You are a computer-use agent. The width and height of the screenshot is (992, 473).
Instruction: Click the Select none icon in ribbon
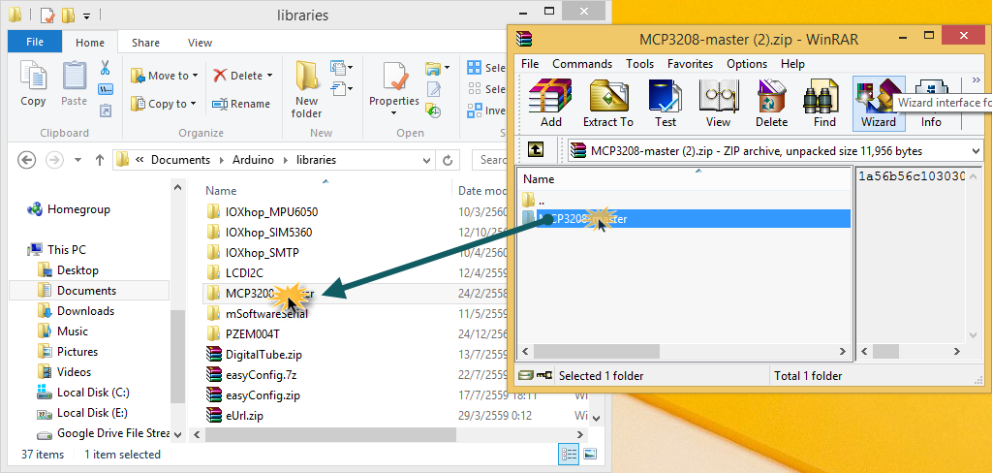(474, 89)
